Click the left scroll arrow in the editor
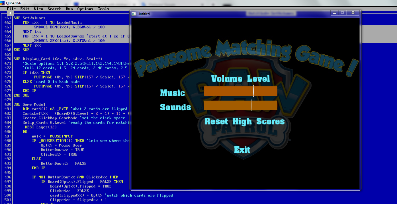397x204 pixels. point(10,13)
